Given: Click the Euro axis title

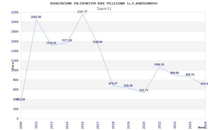Looking at the screenshot, I should [13, 66].
